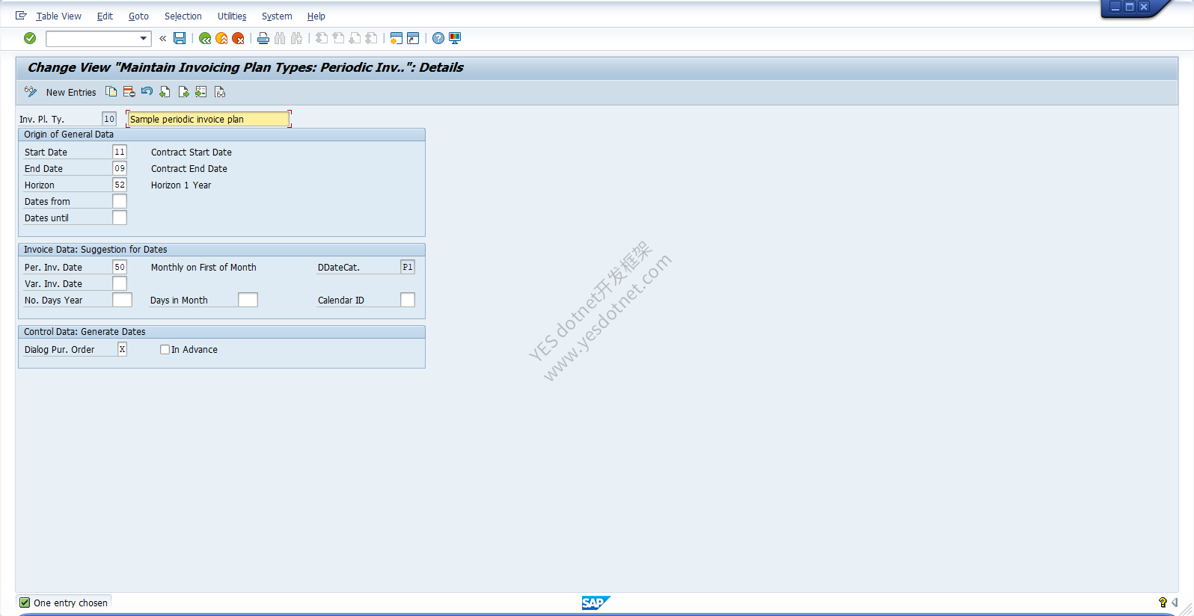Screen dimensions: 1194x616
Task: Click into the command input field
Action: tap(92, 38)
